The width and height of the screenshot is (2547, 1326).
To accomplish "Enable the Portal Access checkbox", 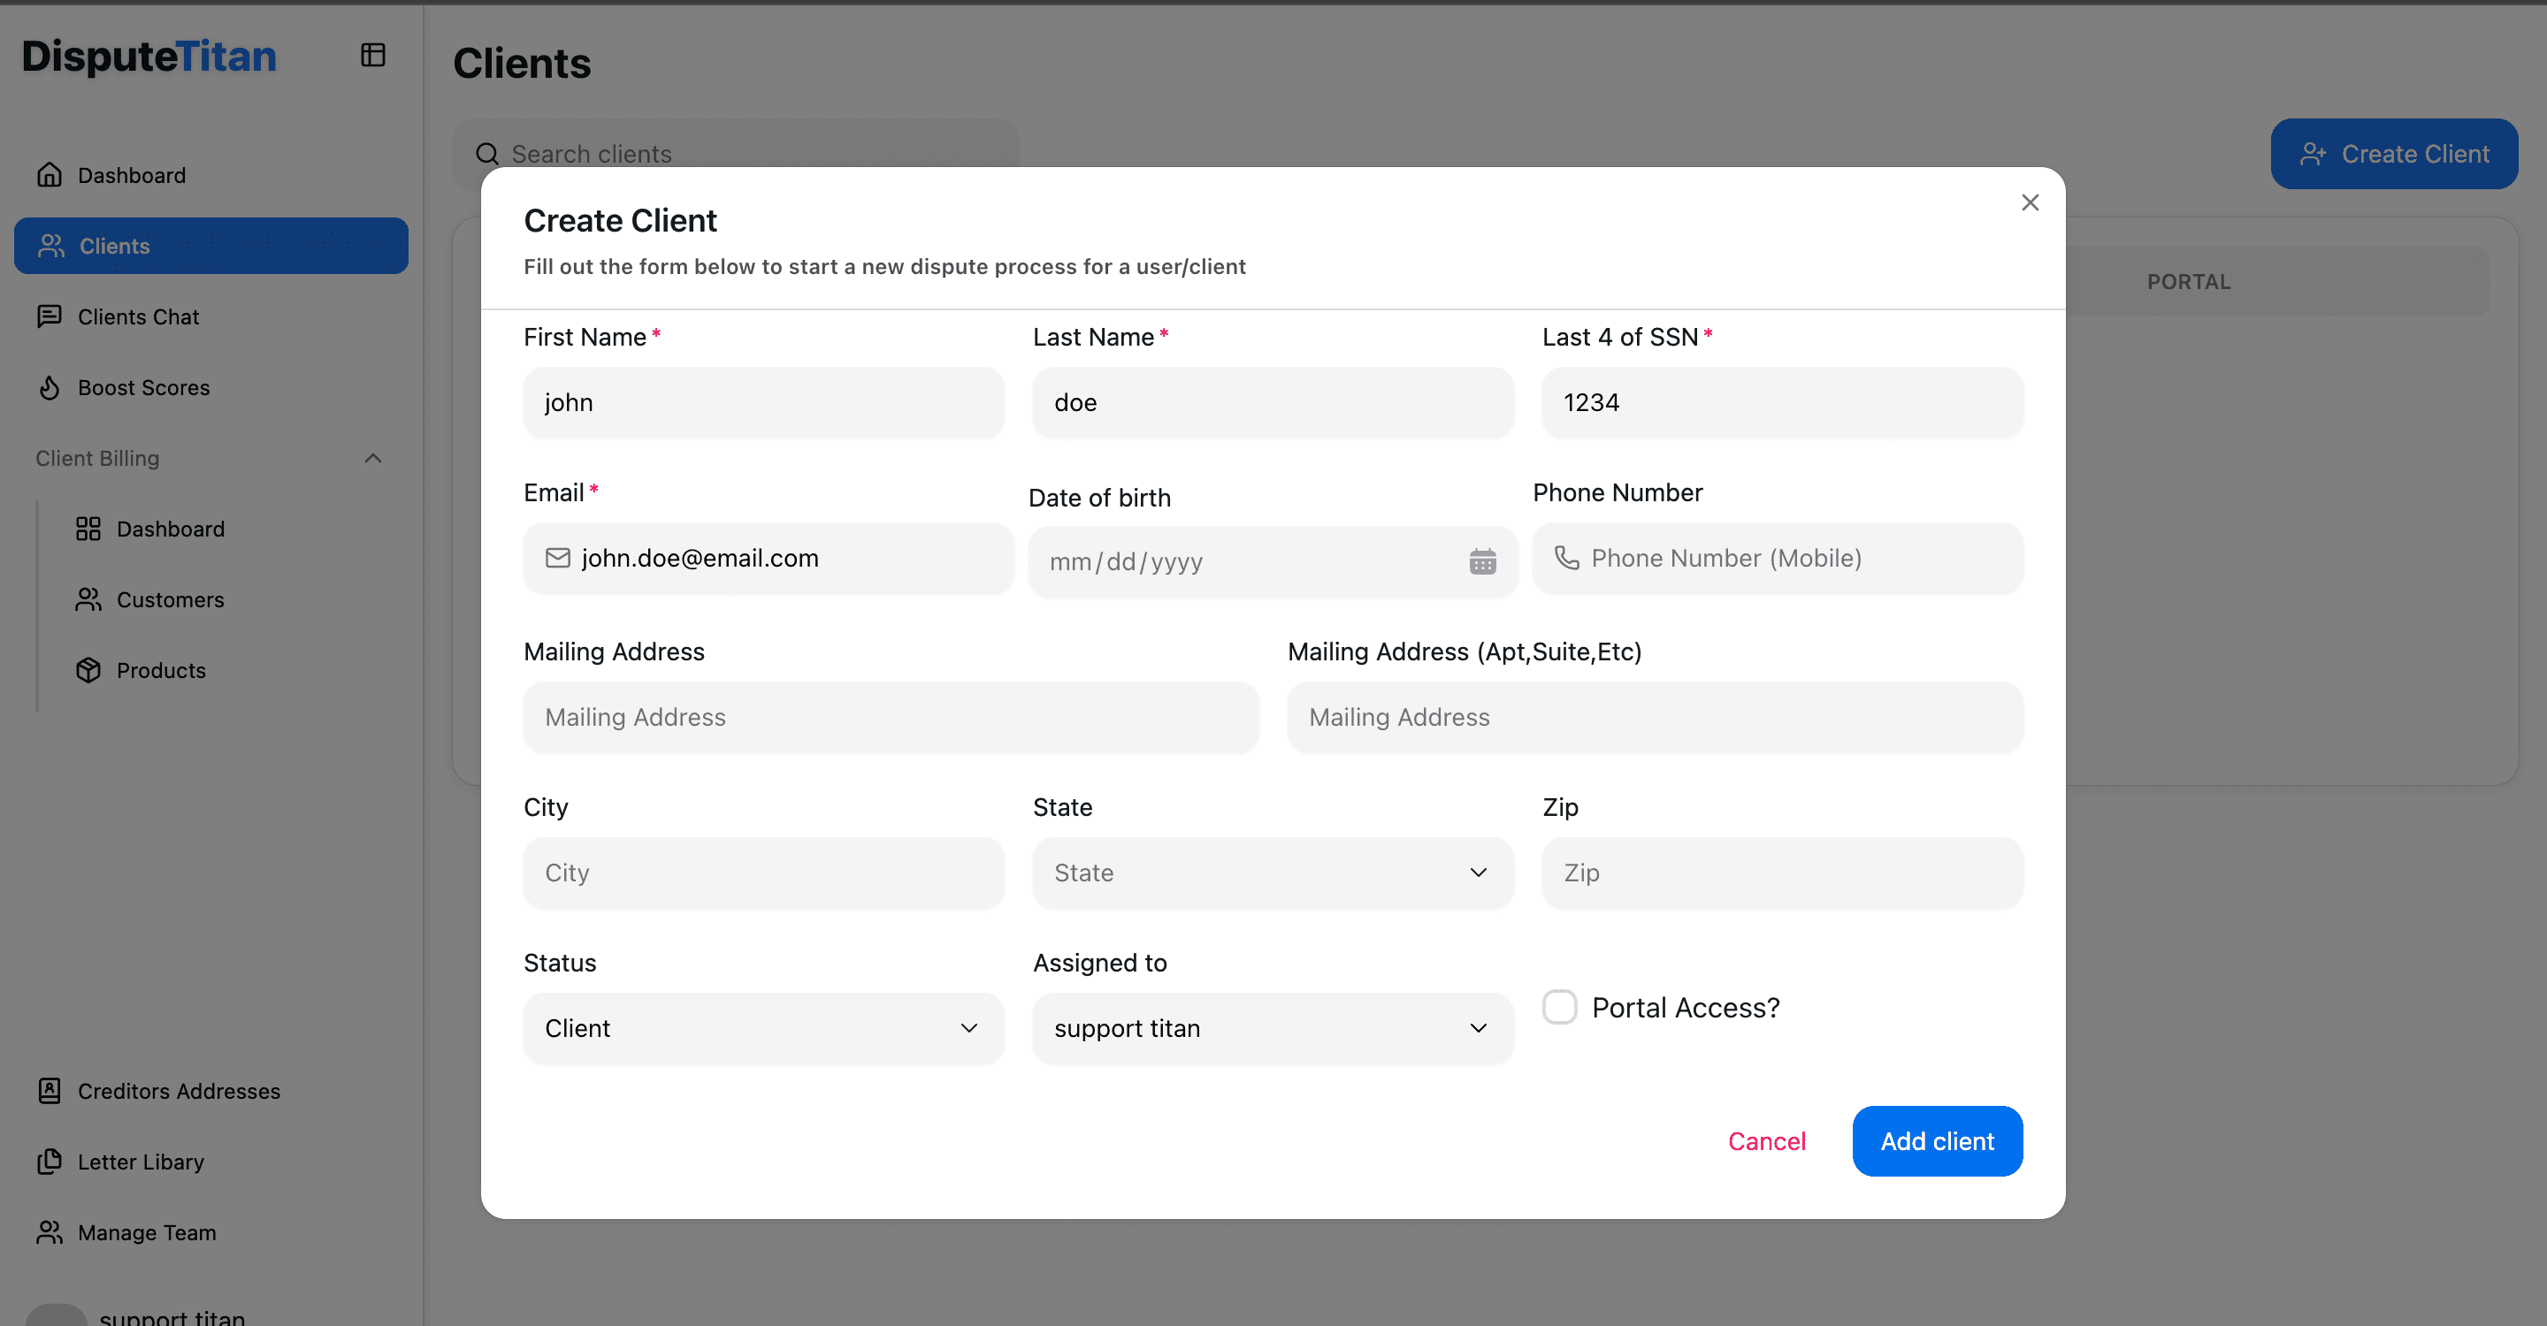I will pyautogui.click(x=1559, y=1007).
